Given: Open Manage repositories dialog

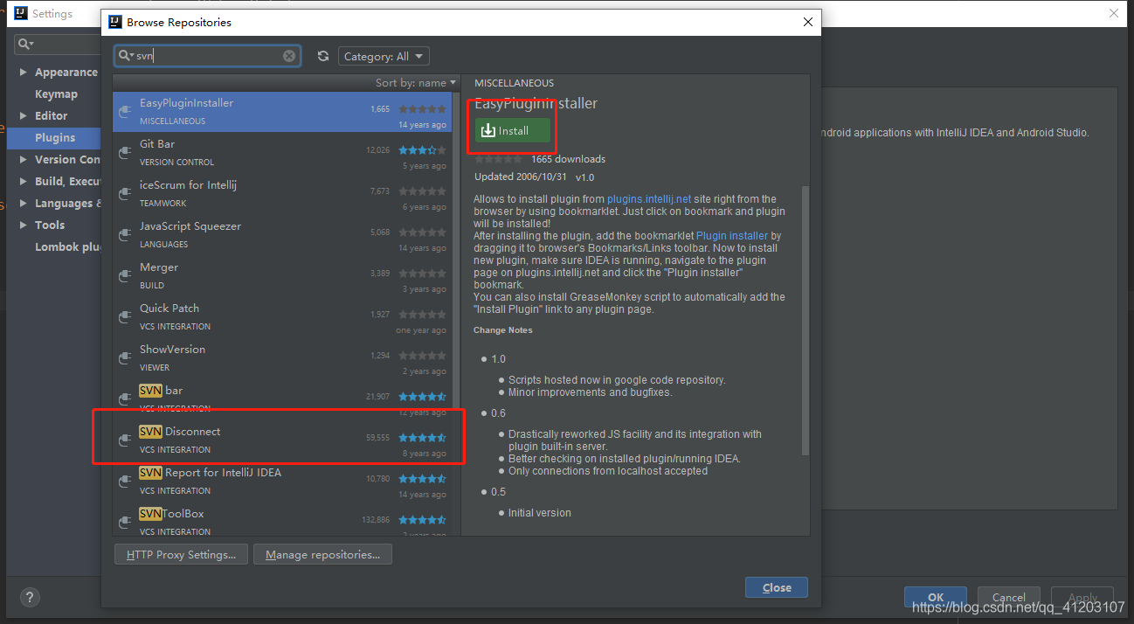Looking at the screenshot, I should [322, 554].
